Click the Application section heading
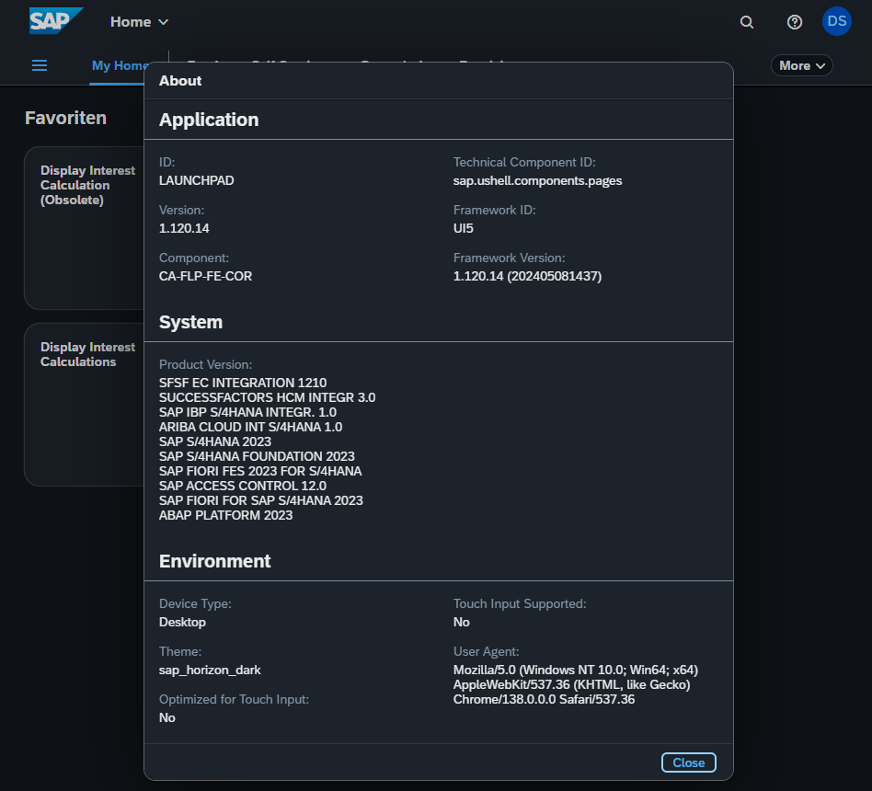Image resolution: width=872 pixels, height=791 pixels. (x=209, y=120)
